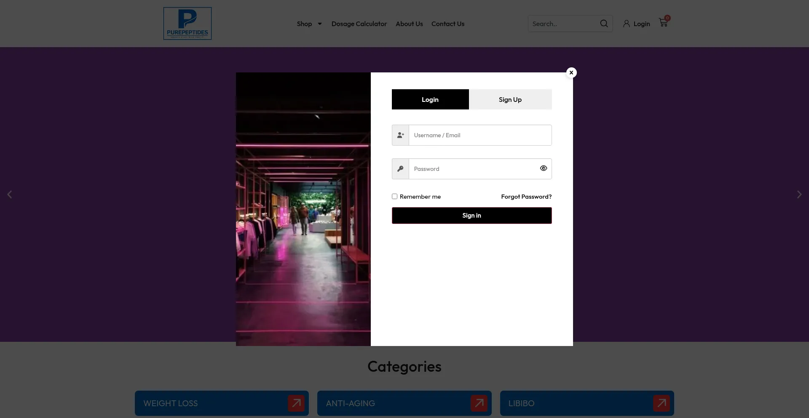Switch to the Sign Up tab
809x418 pixels.
click(x=510, y=99)
